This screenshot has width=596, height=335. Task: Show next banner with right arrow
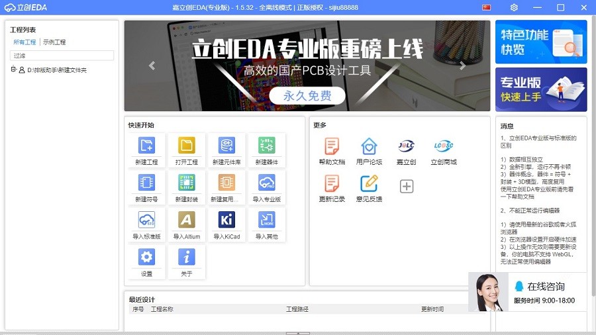pos(462,66)
